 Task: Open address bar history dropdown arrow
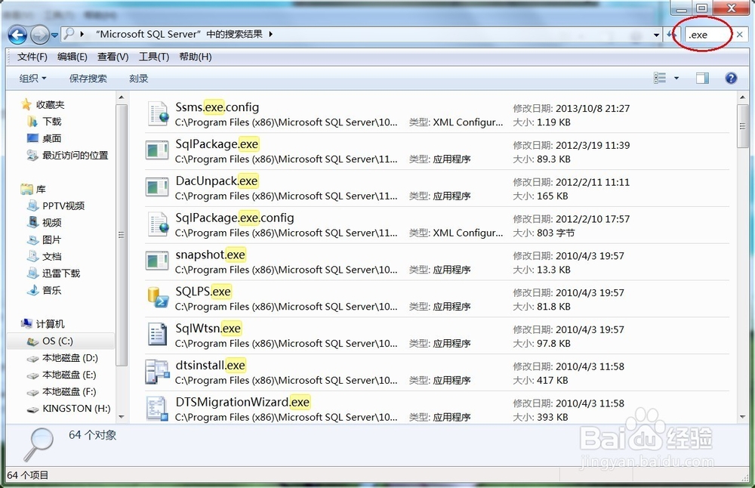pyautogui.click(x=656, y=35)
